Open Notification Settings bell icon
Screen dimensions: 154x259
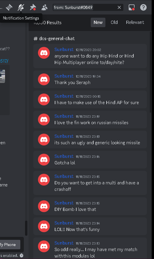[x=21, y=7]
